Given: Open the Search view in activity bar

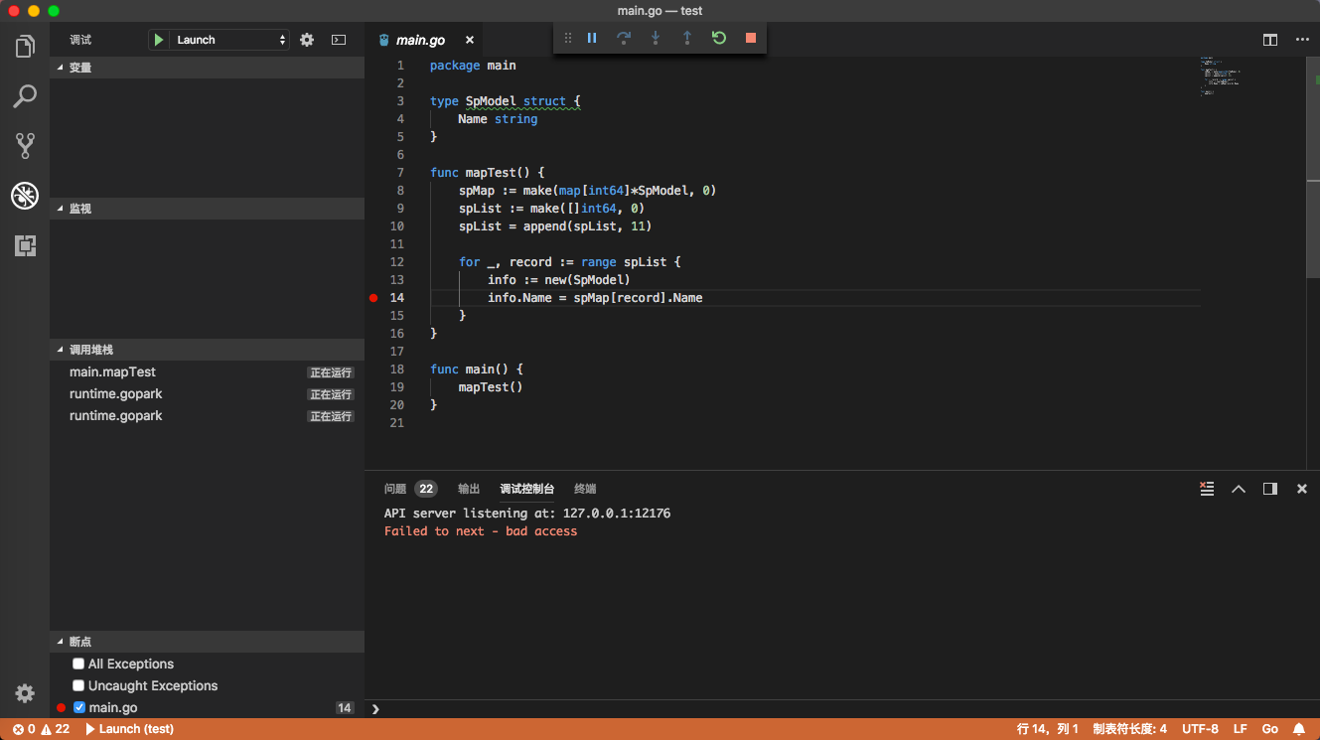Looking at the screenshot, I should pos(25,96).
